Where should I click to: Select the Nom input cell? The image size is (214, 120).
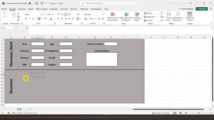click(38, 44)
